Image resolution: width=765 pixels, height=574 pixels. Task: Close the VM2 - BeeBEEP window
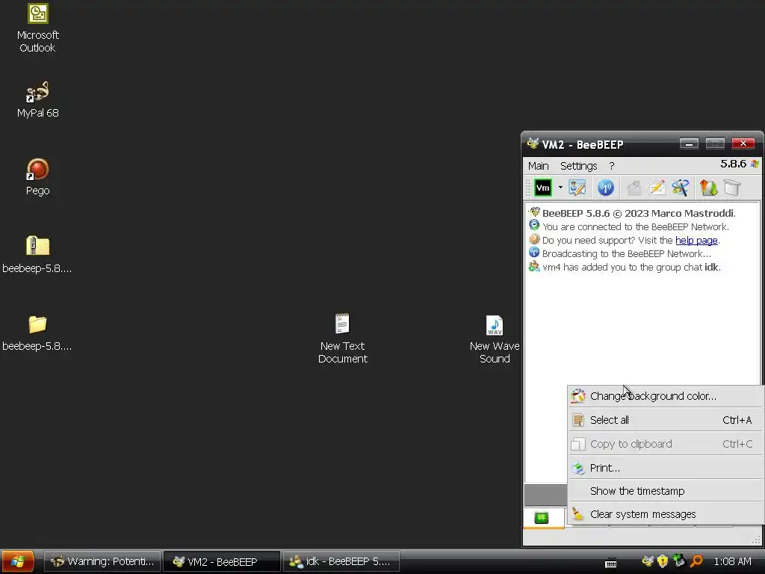[x=743, y=143]
